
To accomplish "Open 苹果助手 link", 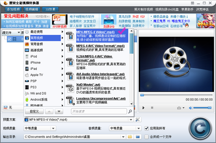I will click(x=187, y=9).
